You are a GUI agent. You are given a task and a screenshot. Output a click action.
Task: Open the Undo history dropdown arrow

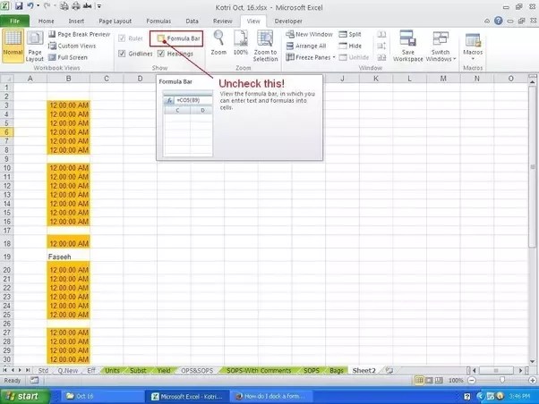point(38,6)
